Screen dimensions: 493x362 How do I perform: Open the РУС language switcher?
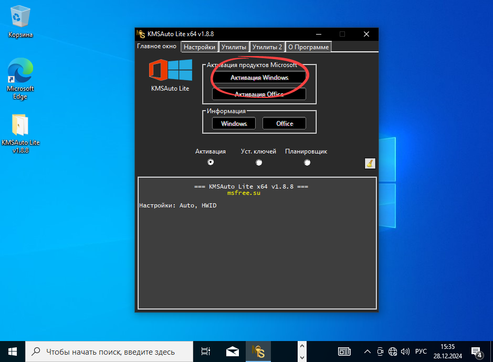click(x=421, y=351)
